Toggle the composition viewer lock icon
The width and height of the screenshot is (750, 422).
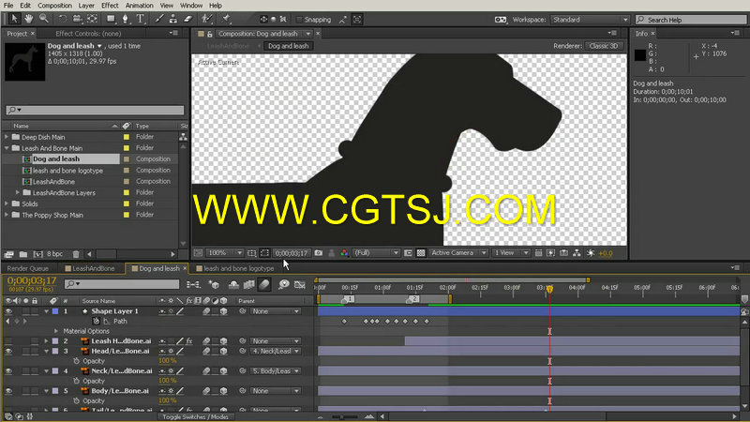click(209, 34)
